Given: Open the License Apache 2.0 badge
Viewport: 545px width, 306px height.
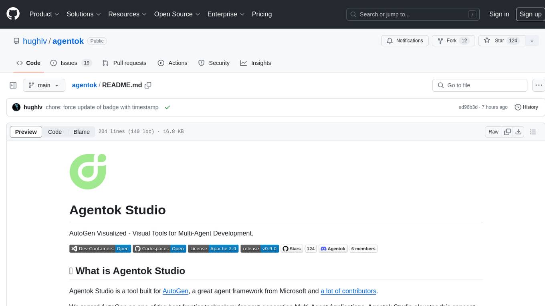Looking at the screenshot, I should (213, 249).
